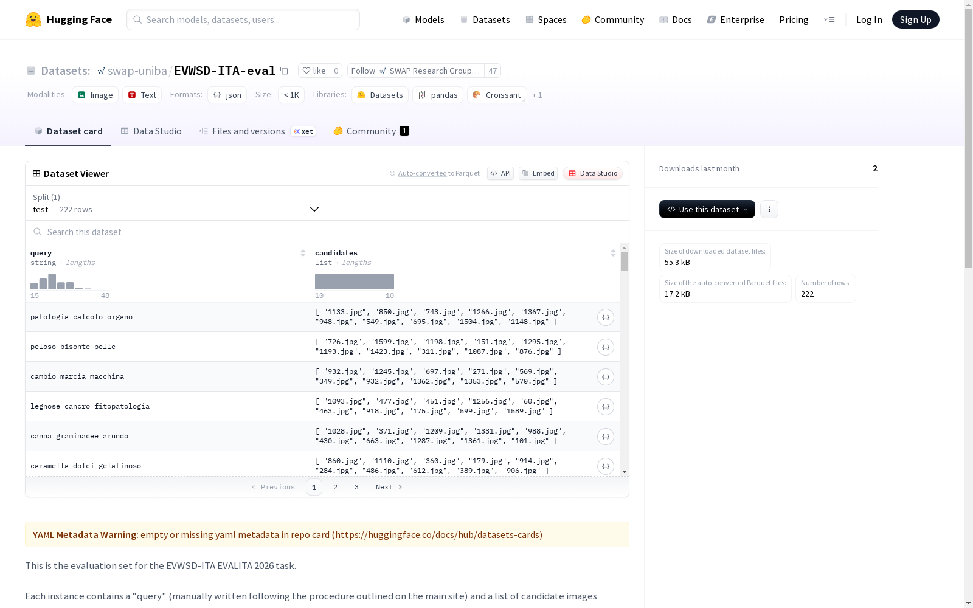Open Enterprise in top navigation
This screenshot has width=973, height=608.
tap(736, 19)
